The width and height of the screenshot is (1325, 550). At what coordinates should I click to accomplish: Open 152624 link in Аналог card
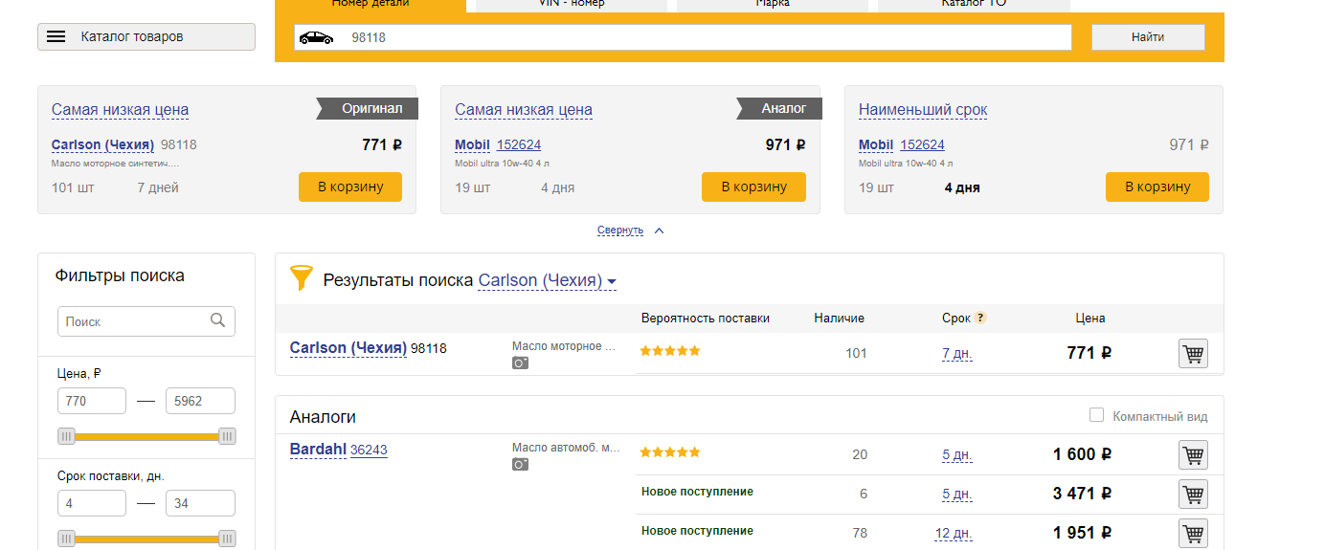(519, 145)
